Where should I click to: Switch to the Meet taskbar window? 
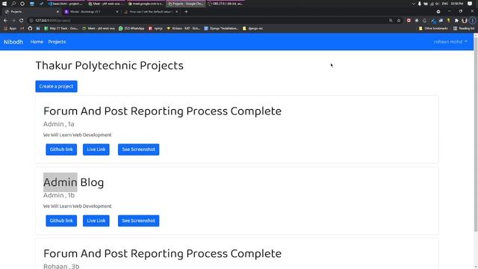(106, 4)
